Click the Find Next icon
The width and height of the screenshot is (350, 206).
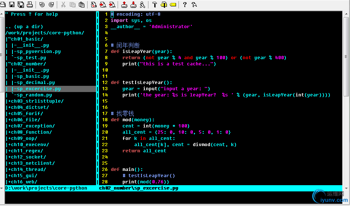(x=103, y=4)
